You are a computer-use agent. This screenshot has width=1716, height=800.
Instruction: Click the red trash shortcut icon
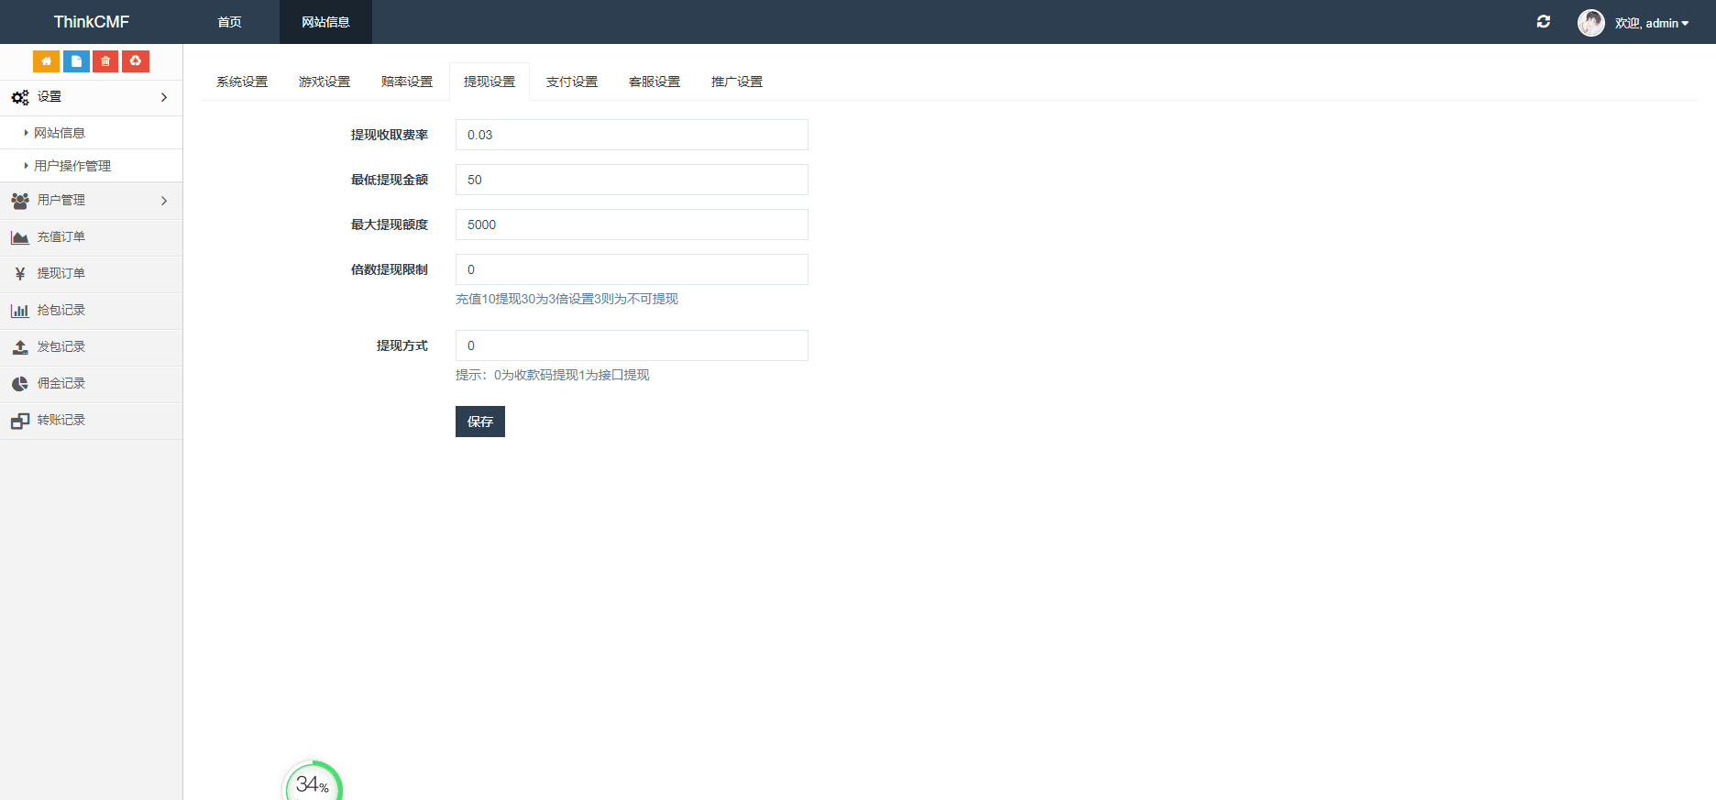click(105, 61)
